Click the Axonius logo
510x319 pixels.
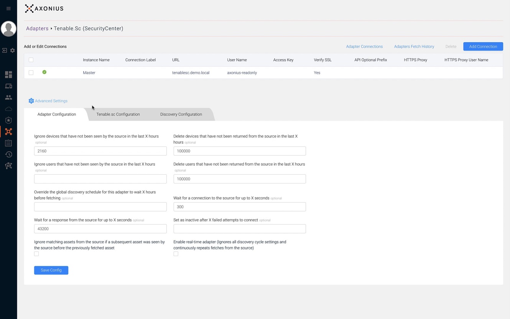(x=44, y=8)
